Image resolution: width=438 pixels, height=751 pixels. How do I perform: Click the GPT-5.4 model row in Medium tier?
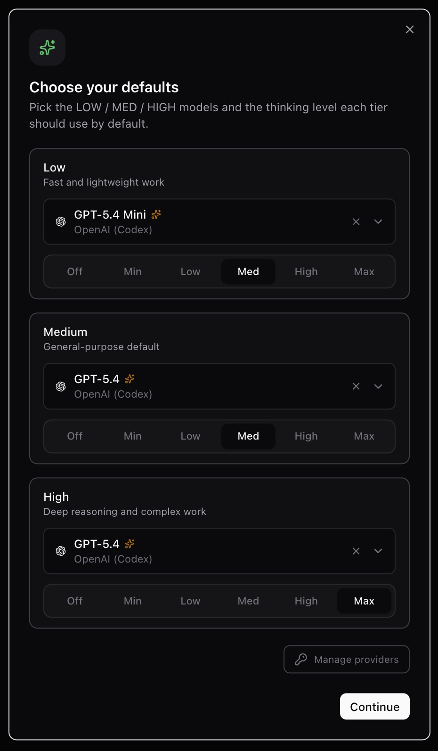coord(188,386)
